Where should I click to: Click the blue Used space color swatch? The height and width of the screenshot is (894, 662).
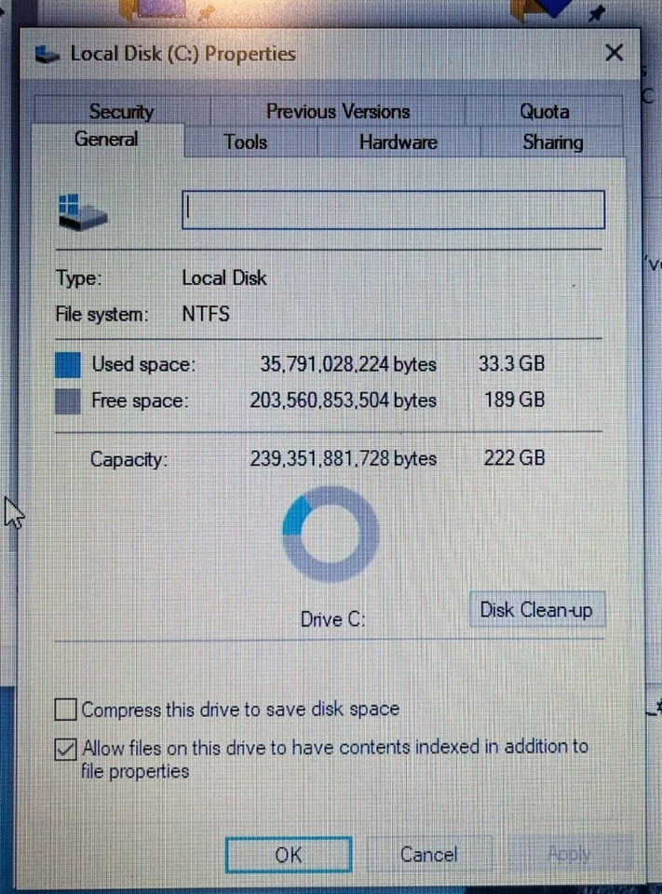click(67, 365)
